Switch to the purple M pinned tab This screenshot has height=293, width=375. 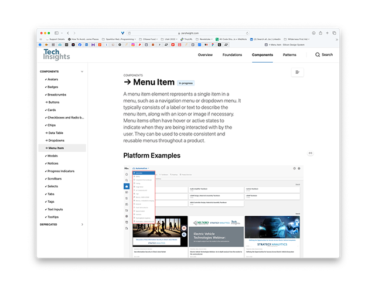(x=93, y=45)
